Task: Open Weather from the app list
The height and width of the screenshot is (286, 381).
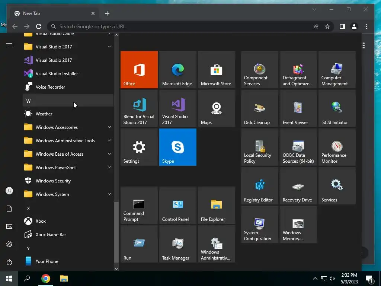Action: coord(68,114)
